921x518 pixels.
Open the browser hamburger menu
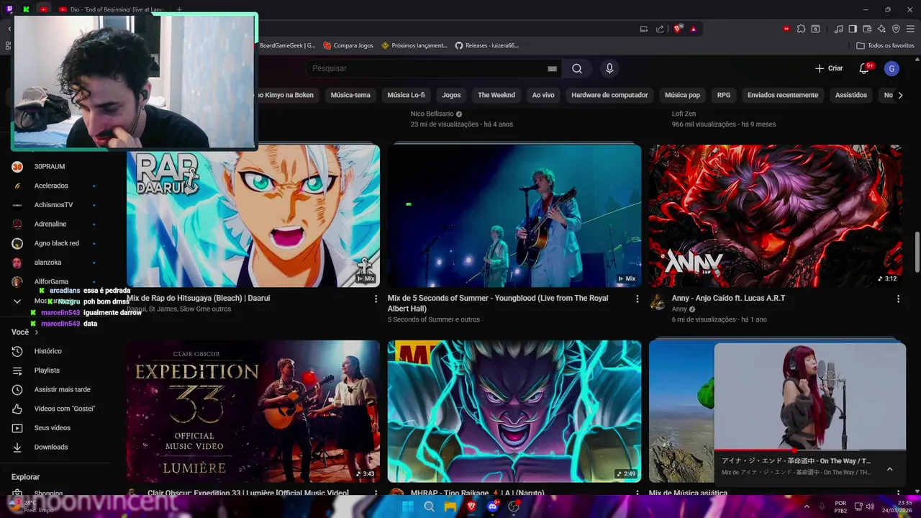point(910,29)
